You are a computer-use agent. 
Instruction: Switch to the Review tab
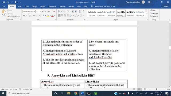pos(71,6)
